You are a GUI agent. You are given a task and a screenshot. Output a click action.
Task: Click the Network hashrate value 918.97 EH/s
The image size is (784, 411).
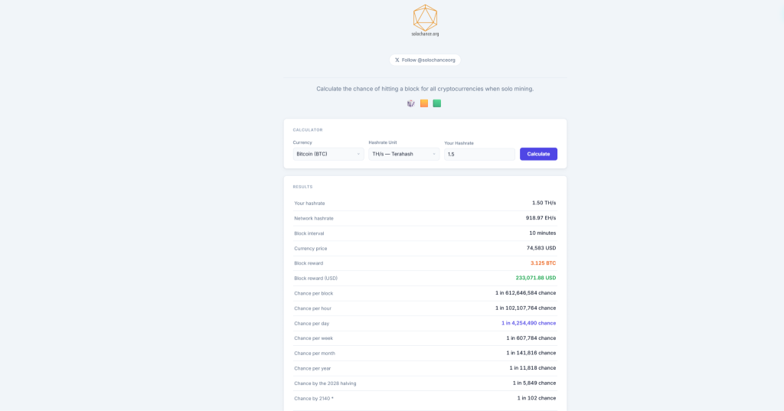click(x=541, y=218)
